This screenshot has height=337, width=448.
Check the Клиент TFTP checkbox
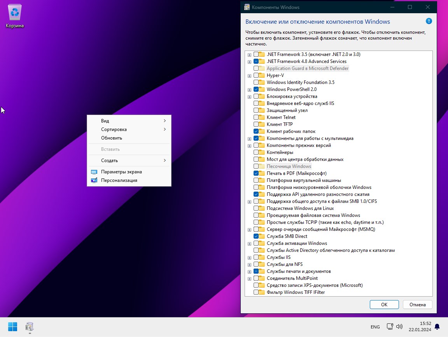pos(256,124)
